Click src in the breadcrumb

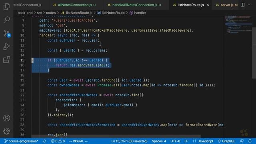pos(39,13)
